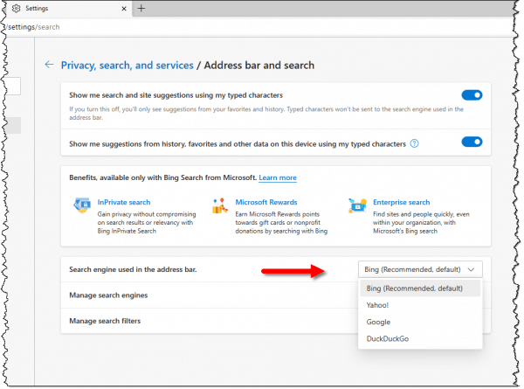The image size is (524, 389).
Task: Select Bing (Recommended, default) in the list
Action: [x=420, y=288]
